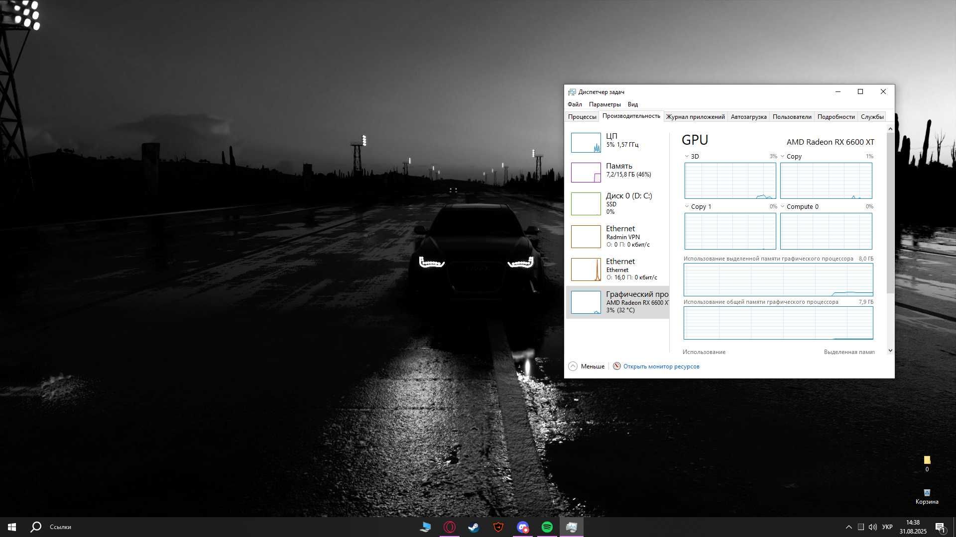Switch to the Службы tab

tap(872, 117)
